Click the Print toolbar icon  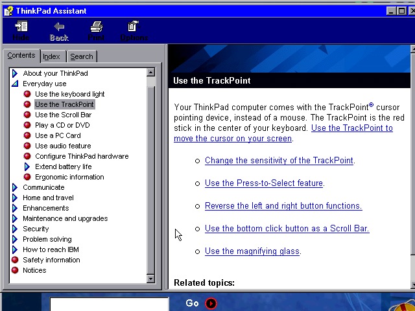pyautogui.click(x=96, y=27)
